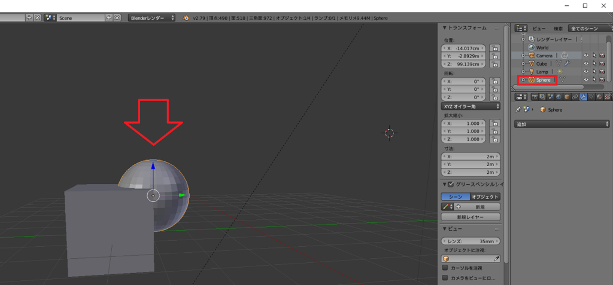
Task: Add a new scene with plus button
Action: click(x=108, y=18)
